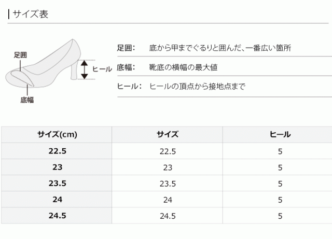Click the middle サイズ column header
Image resolution: width=332 pixels, height=239 pixels.
pyautogui.click(x=168, y=134)
